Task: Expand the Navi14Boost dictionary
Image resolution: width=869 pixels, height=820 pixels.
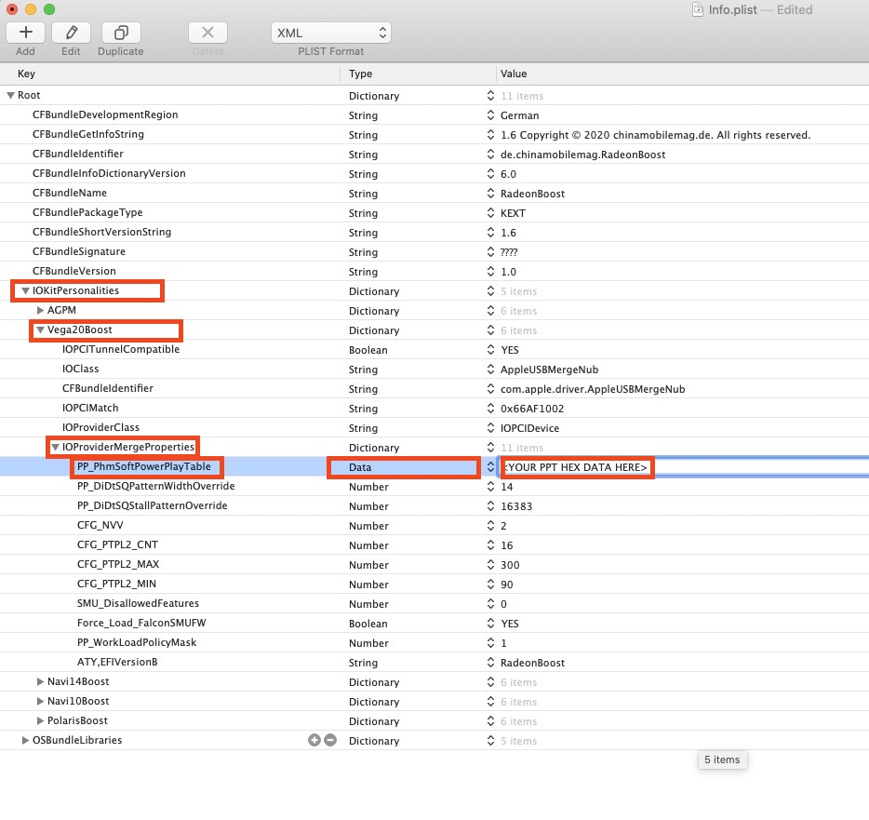Action: click(40, 681)
